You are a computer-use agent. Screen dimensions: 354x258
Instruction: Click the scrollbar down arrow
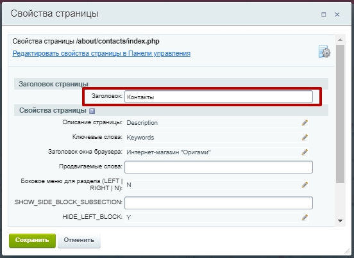pos(341,221)
